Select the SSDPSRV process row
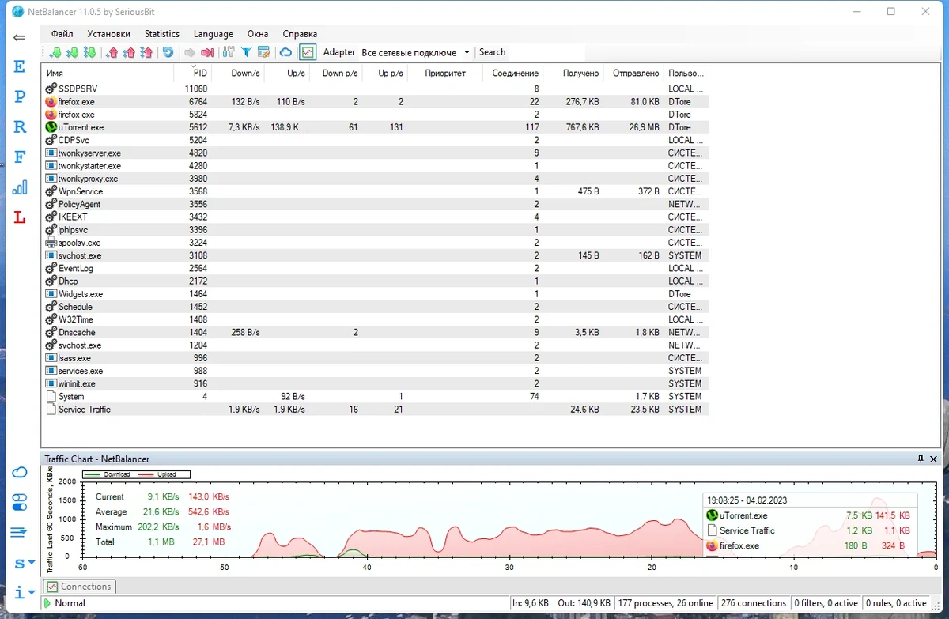949x619 pixels. [x=376, y=89]
